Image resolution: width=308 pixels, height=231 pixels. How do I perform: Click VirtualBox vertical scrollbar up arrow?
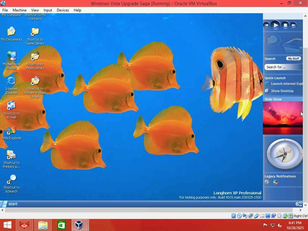(306, 16)
